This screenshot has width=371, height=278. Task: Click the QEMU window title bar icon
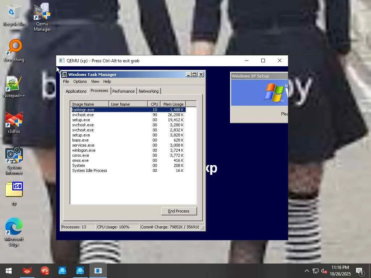62,60
